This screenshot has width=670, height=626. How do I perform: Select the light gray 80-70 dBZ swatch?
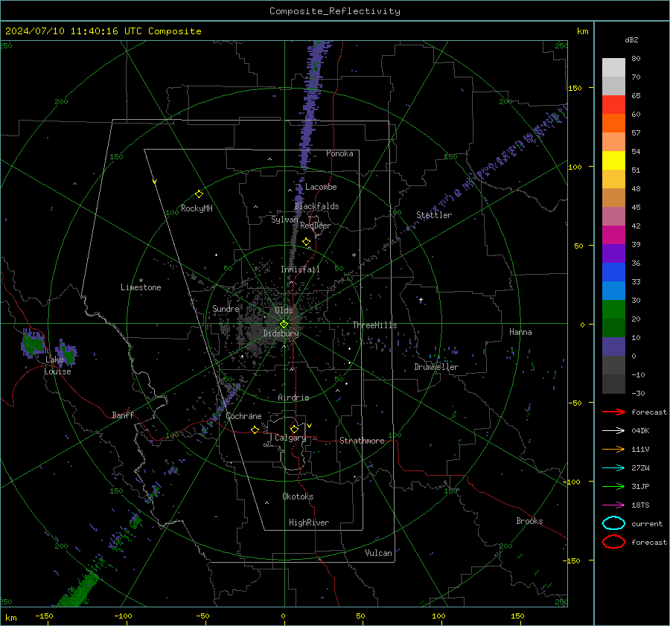[613, 68]
